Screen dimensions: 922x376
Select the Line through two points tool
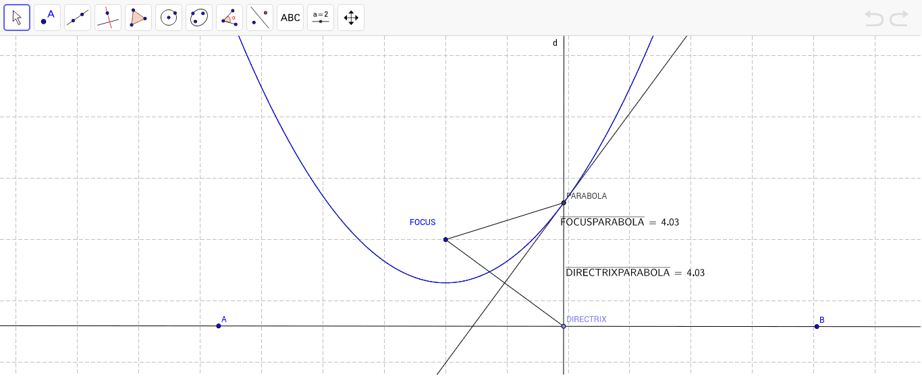point(78,18)
